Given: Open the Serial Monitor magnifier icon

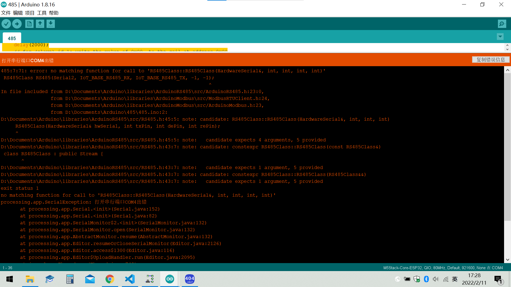Looking at the screenshot, I should 502,24.
